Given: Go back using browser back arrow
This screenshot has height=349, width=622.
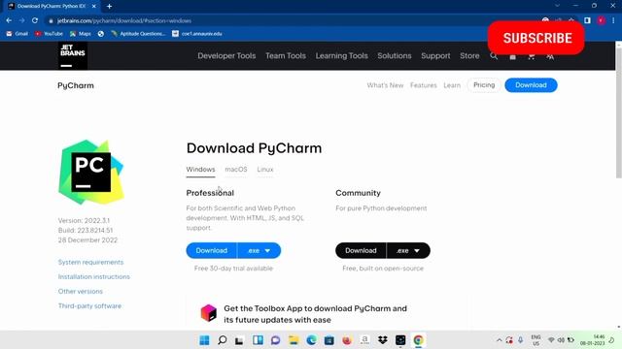Looking at the screenshot, I should click(9, 20).
